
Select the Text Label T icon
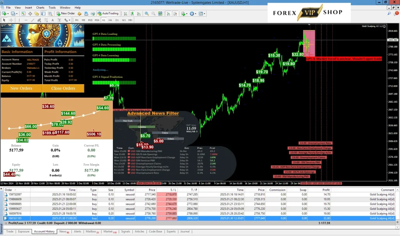59,20
